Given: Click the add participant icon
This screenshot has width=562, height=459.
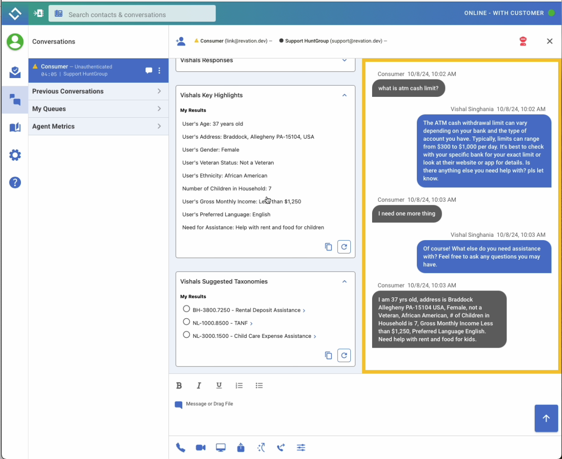Looking at the screenshot, I should click(x=181, y=41).
